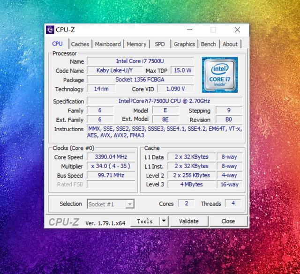300x274 pixels.
Task: Expand the Socket #1 selection combo box
Action: pyautogui.click(x=111, y=204)
